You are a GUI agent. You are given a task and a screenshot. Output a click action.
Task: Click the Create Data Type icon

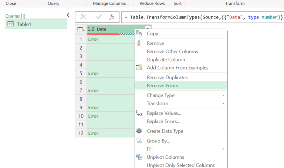coord(139,131)
